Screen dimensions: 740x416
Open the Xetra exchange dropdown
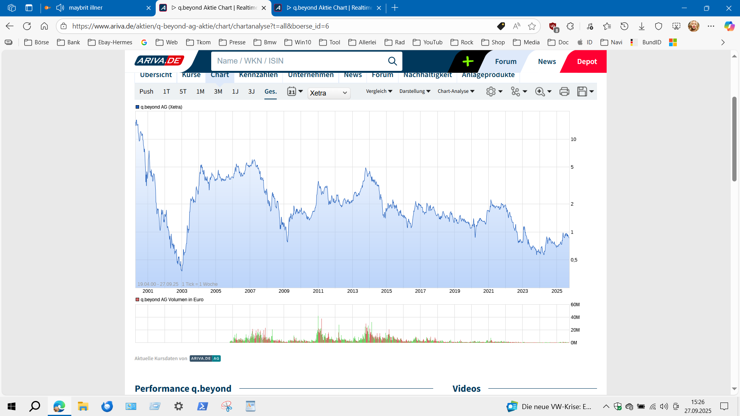(329, 93)
